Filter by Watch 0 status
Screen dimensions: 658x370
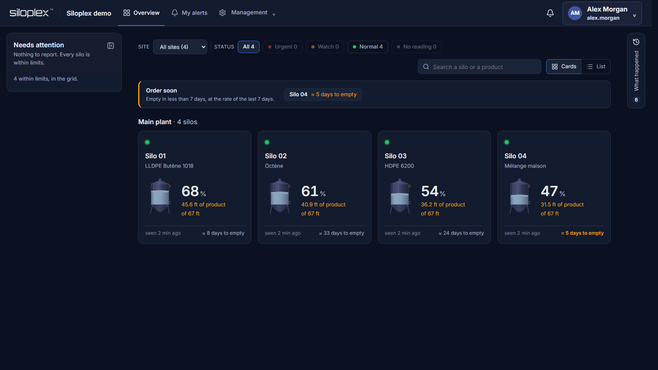point(325,47)
